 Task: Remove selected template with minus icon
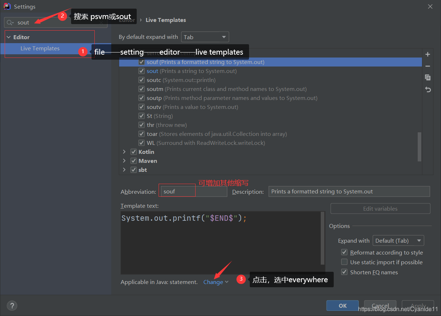tap(428, 66)
